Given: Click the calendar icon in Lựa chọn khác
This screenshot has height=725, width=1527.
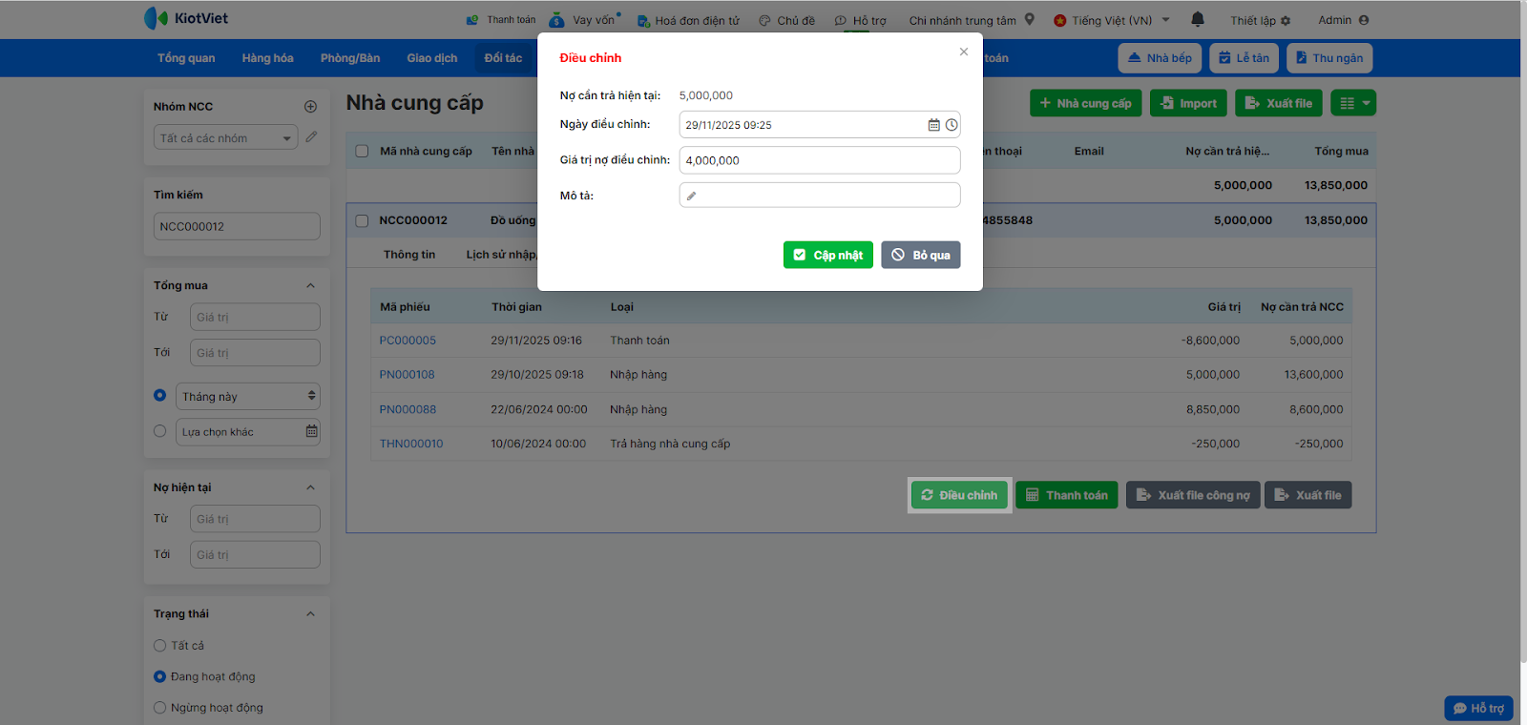Looking at the screenshot, I should pos(311,431).
